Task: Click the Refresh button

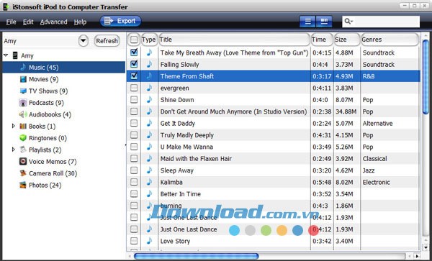Action: coord(107,41)
